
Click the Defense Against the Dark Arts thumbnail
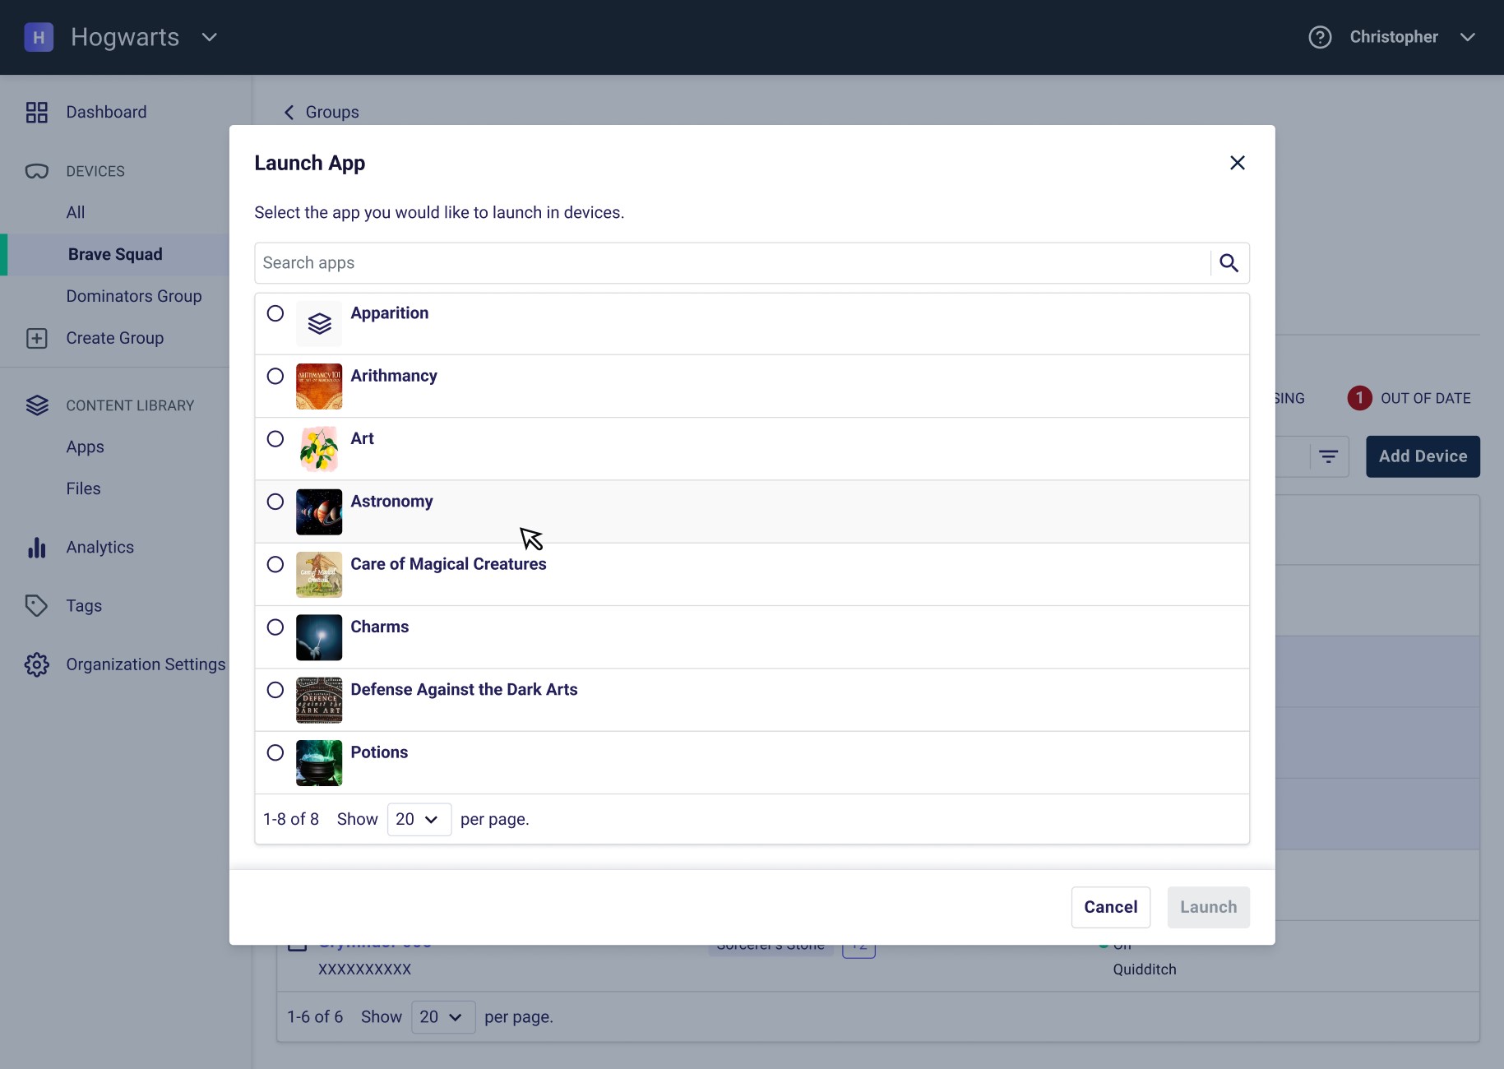[x=319, y=700]
